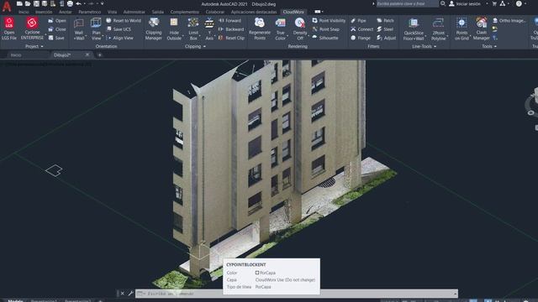Close the Dibujo2 drawing tab
Viewport: 538px width, 302px height.
tap(87, 55)
